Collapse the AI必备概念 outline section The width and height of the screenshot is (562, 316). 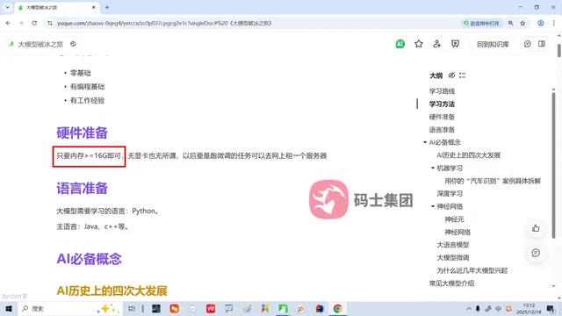point(425,142)
